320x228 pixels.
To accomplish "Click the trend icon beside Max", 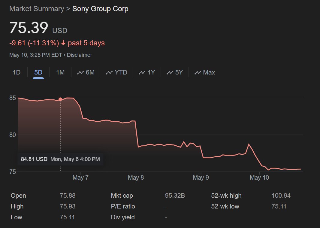I will point(198,72).
